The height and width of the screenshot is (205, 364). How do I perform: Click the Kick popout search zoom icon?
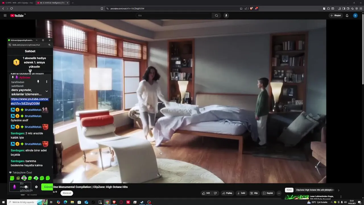point(49,45)
